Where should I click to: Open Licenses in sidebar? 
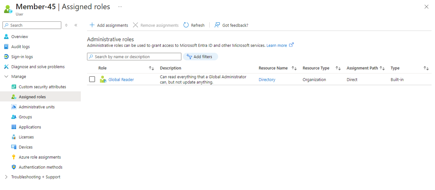[26, 137]
